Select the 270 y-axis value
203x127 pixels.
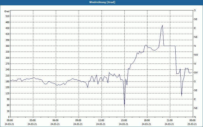pos(8,64)
